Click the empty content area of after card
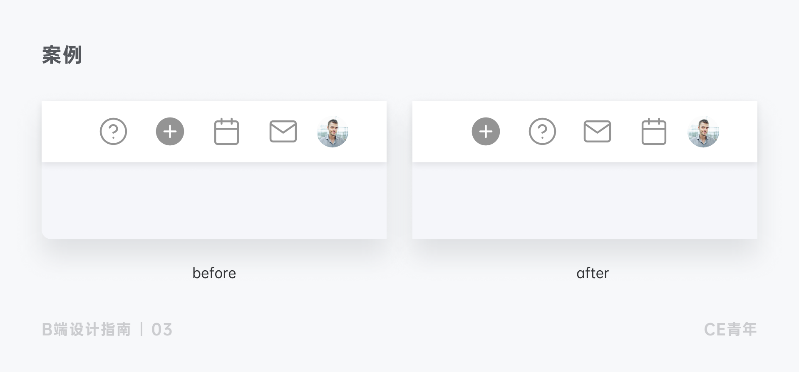Screen dimensions: 799x372 tap(585, 201)
